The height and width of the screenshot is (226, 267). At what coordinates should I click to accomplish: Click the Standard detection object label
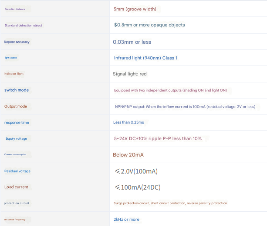click(24, 26)
